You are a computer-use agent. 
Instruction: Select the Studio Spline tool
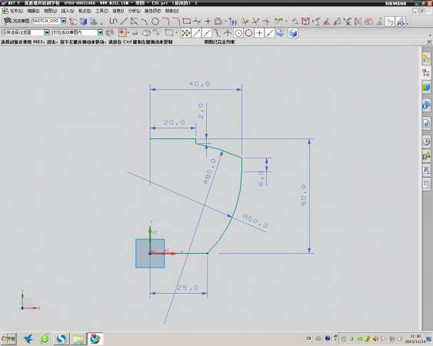click(x=197, y=21)
